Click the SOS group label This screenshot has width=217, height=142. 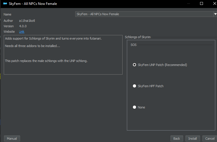tap(133, 45)
